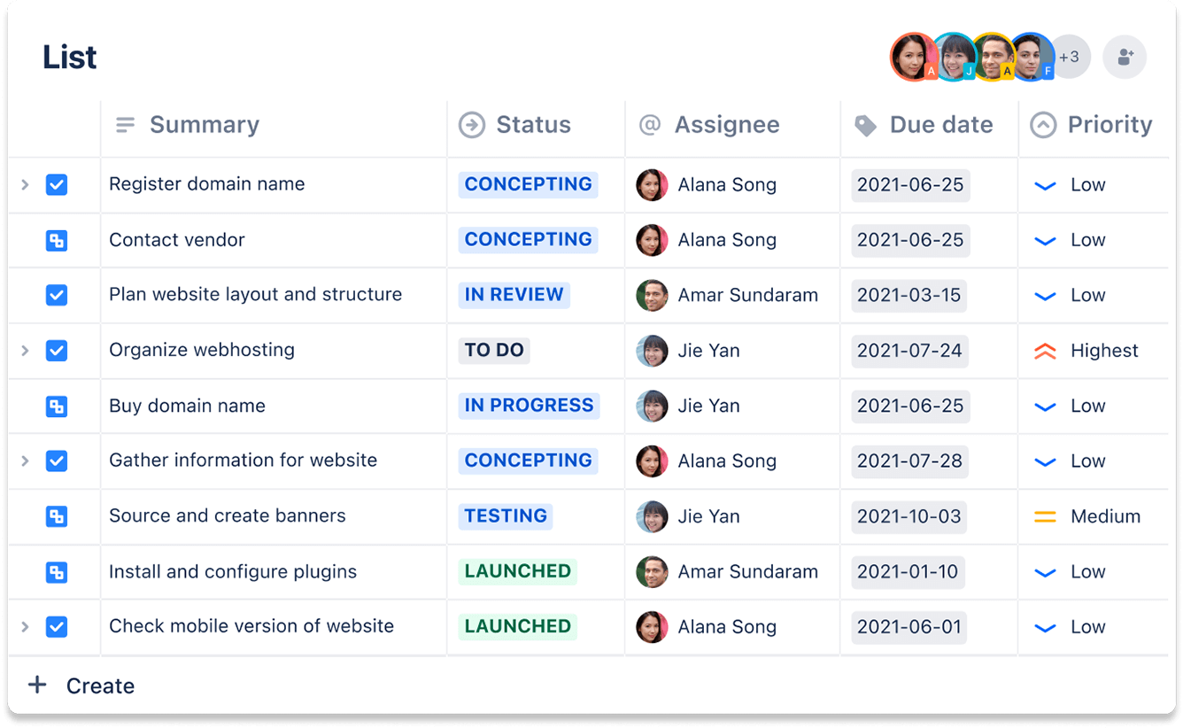Click the subtask type icon for Contact vendor

coord(56,240)
